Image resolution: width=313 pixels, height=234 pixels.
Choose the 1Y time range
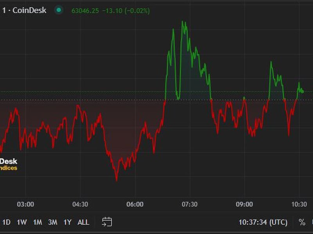(67, 222)
